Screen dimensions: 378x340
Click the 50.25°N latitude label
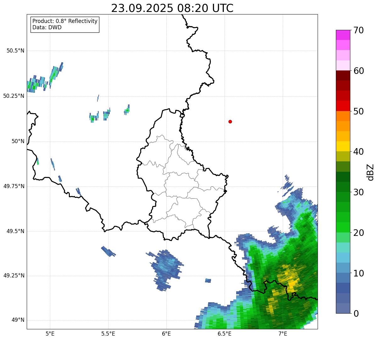(14, 96)
